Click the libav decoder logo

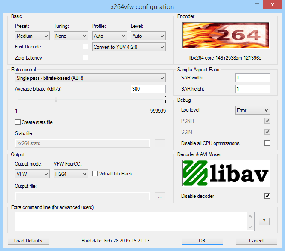[x=225, y=173]
